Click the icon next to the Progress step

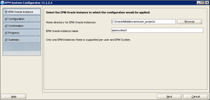pyautogui.click(x=6, y=33)
